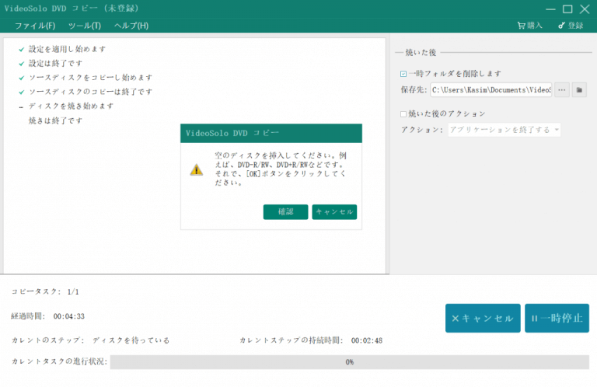Open the ファイル(F) menu
This screenshot has height=387, width=597.
35,26
